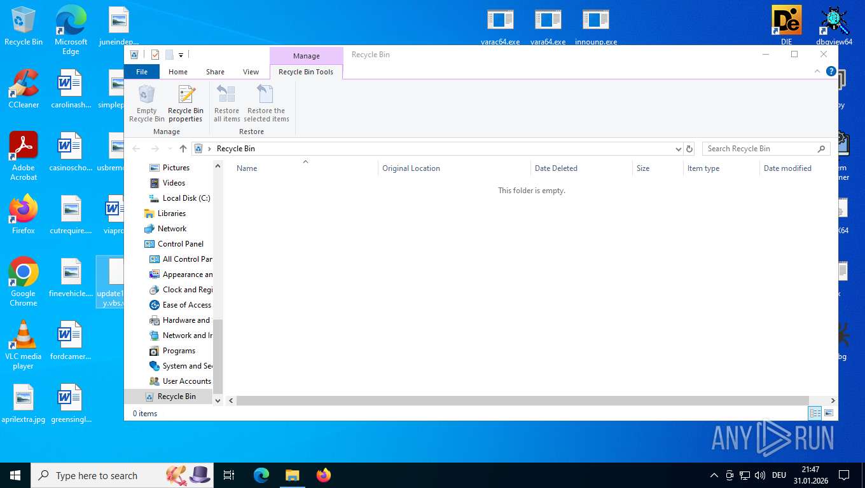Launch Microsoft Edge from taskbar
The width and height of the screenshot is (865, 488).
(x=261, y=475)
